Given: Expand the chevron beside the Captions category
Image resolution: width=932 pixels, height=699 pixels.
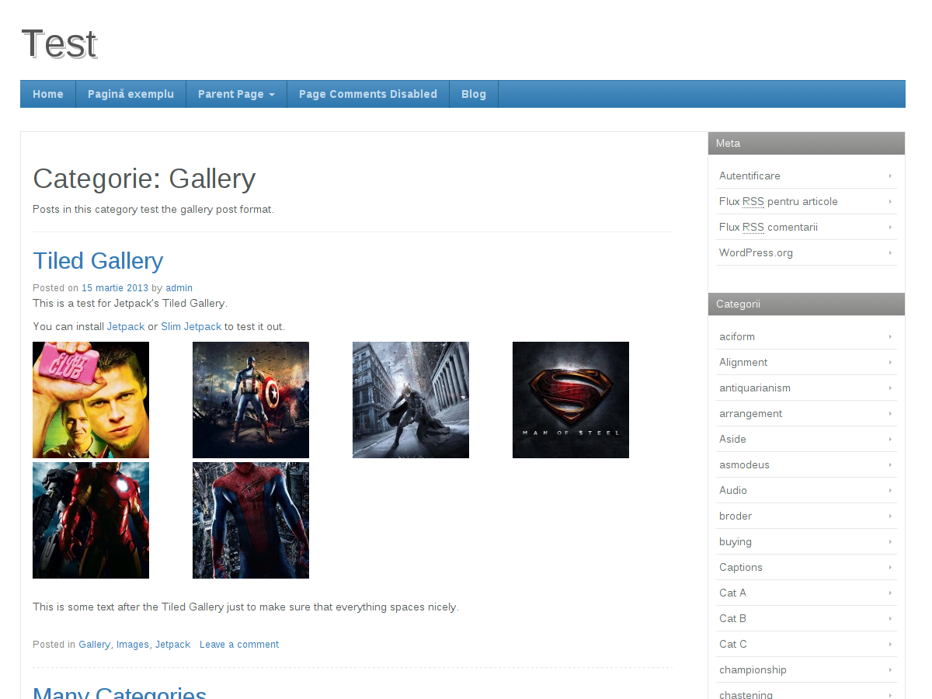Looking at the screenshot, I should click(x=890, y=567).
